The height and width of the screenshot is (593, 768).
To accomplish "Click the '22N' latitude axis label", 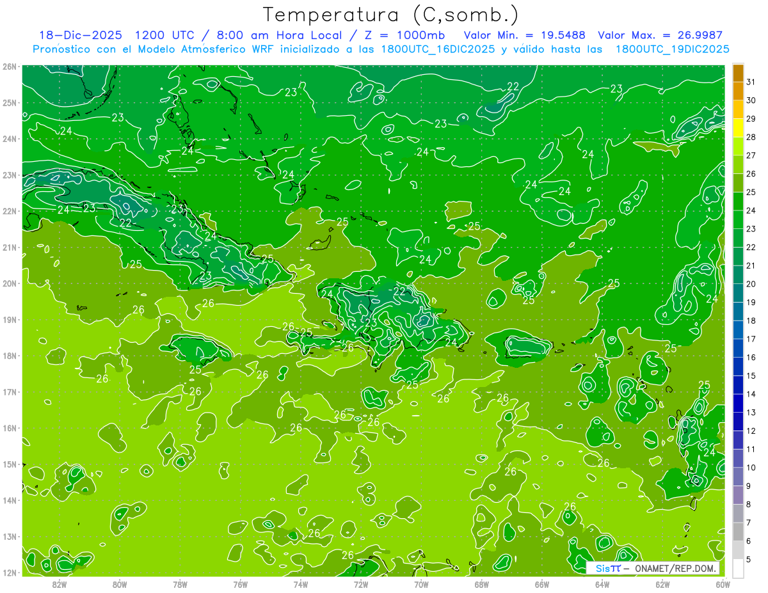I will click(x=10, y=211).
